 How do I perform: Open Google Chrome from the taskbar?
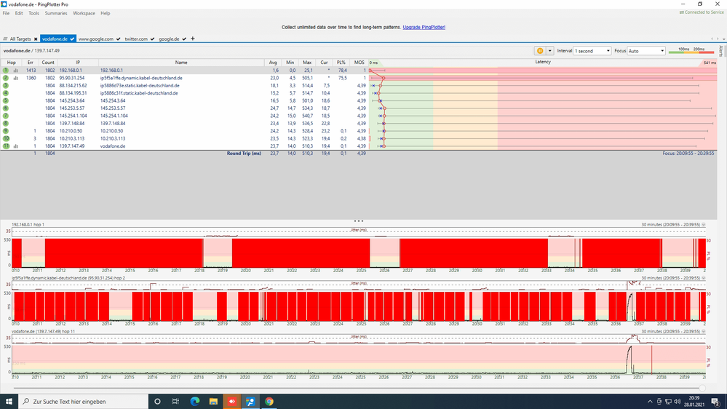(269, 402)
